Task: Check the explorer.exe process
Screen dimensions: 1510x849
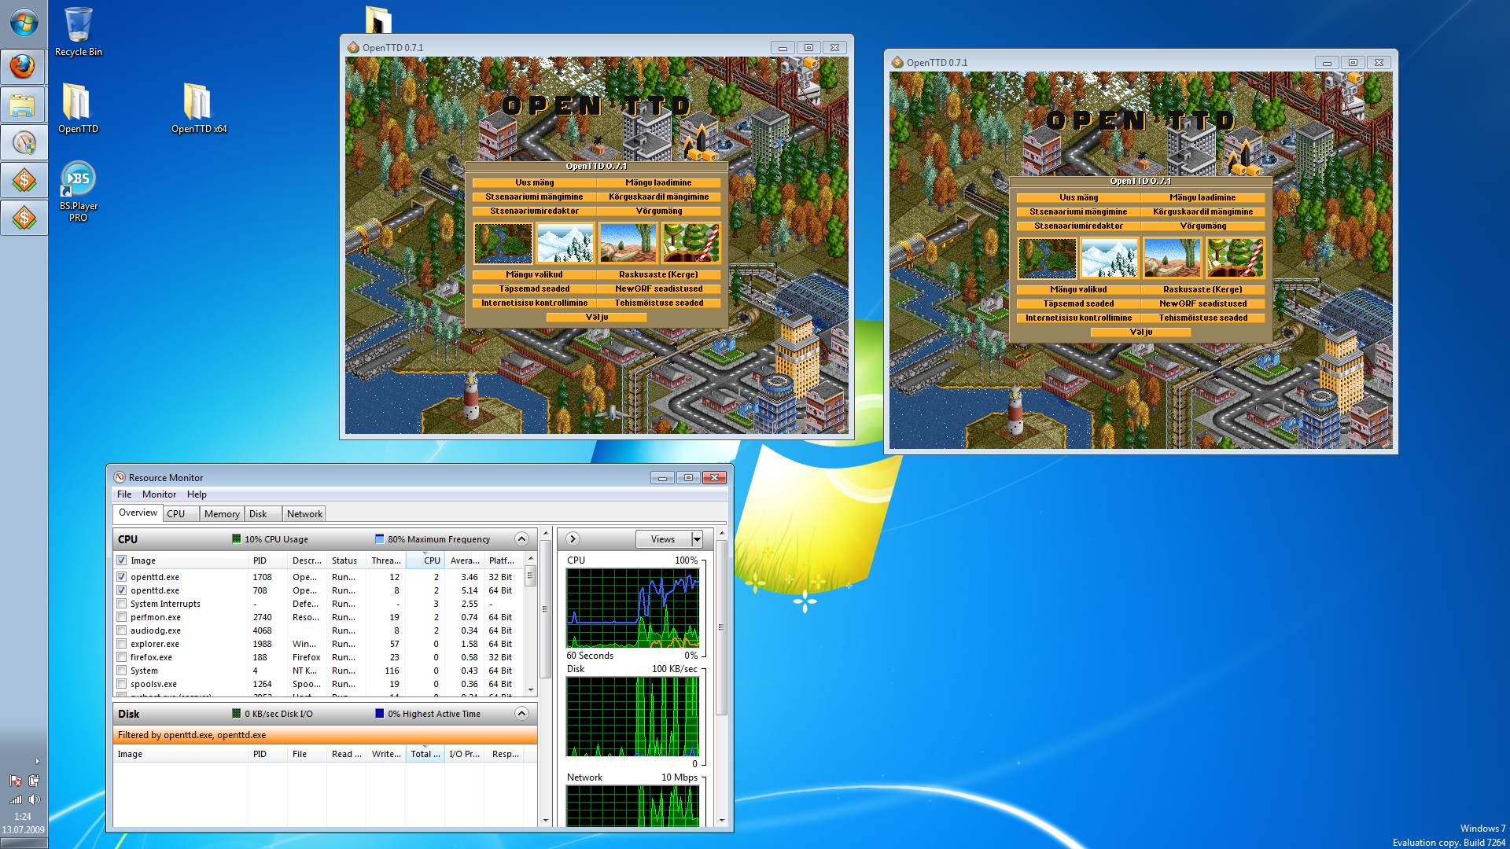Action: point(122,644)
